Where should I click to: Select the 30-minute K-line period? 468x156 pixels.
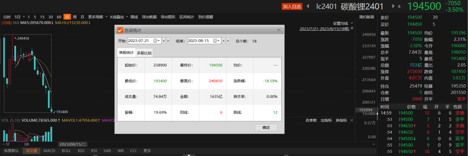pos(51,17)
